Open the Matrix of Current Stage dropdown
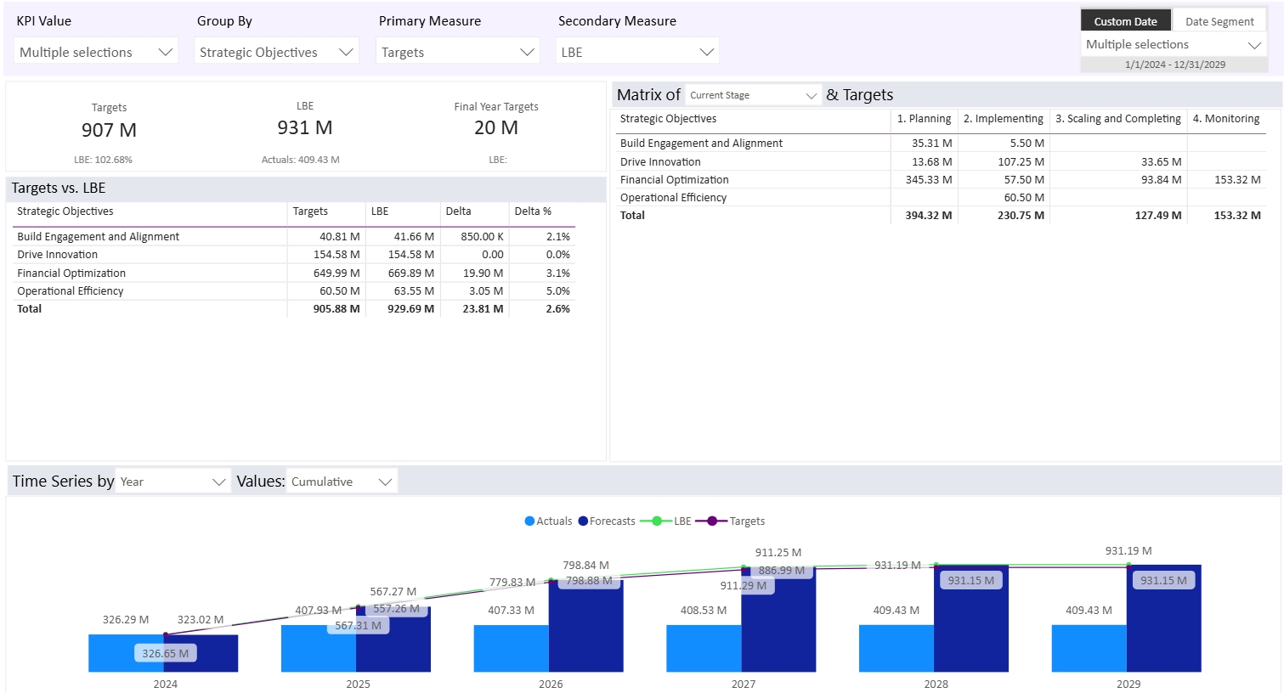1284x693 pixels. [x=753, y=95]
